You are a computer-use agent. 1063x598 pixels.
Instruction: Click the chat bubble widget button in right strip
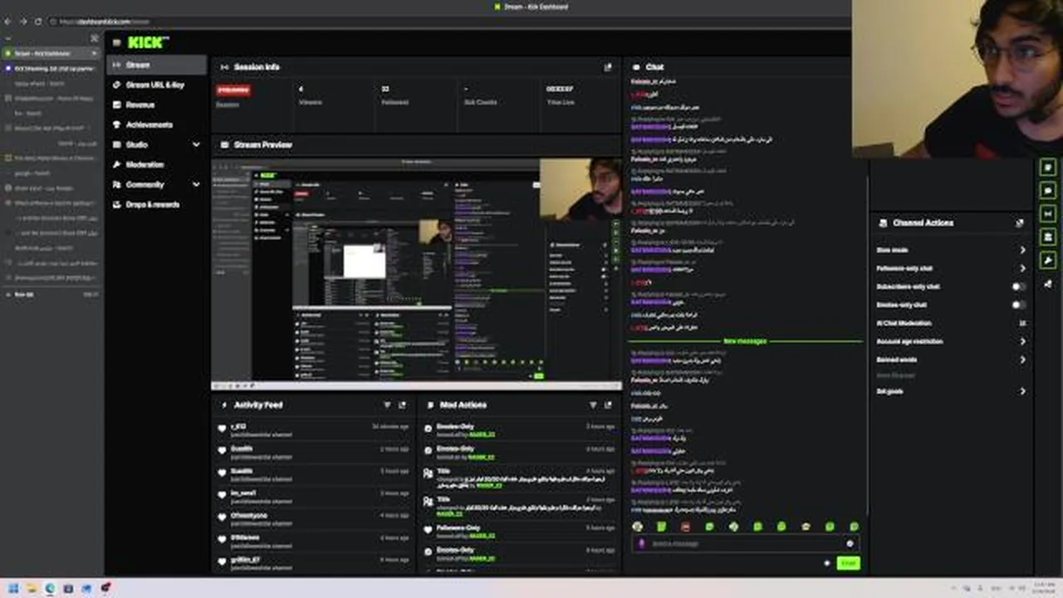coord(1048,190)
